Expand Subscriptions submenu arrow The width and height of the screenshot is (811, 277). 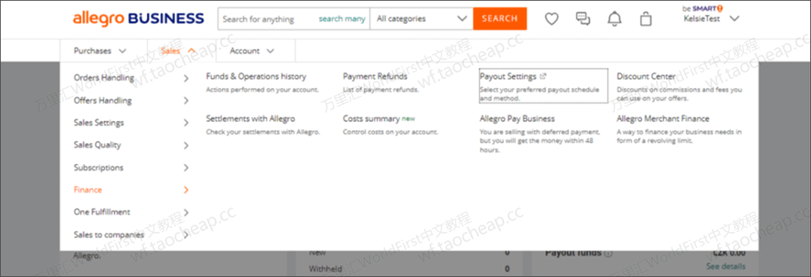[186, 168]
